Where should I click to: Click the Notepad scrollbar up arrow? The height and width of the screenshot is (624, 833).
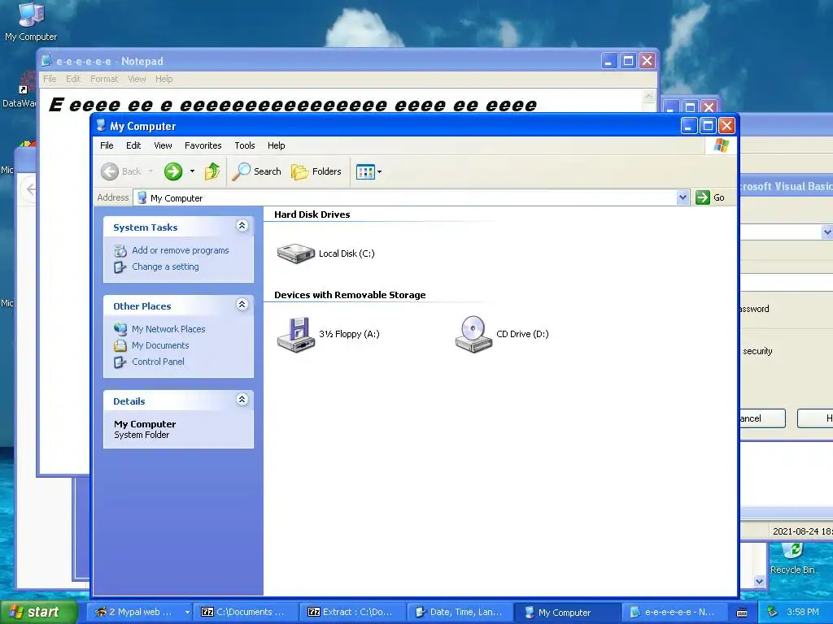pyautogui.click(x=648, y=96)
